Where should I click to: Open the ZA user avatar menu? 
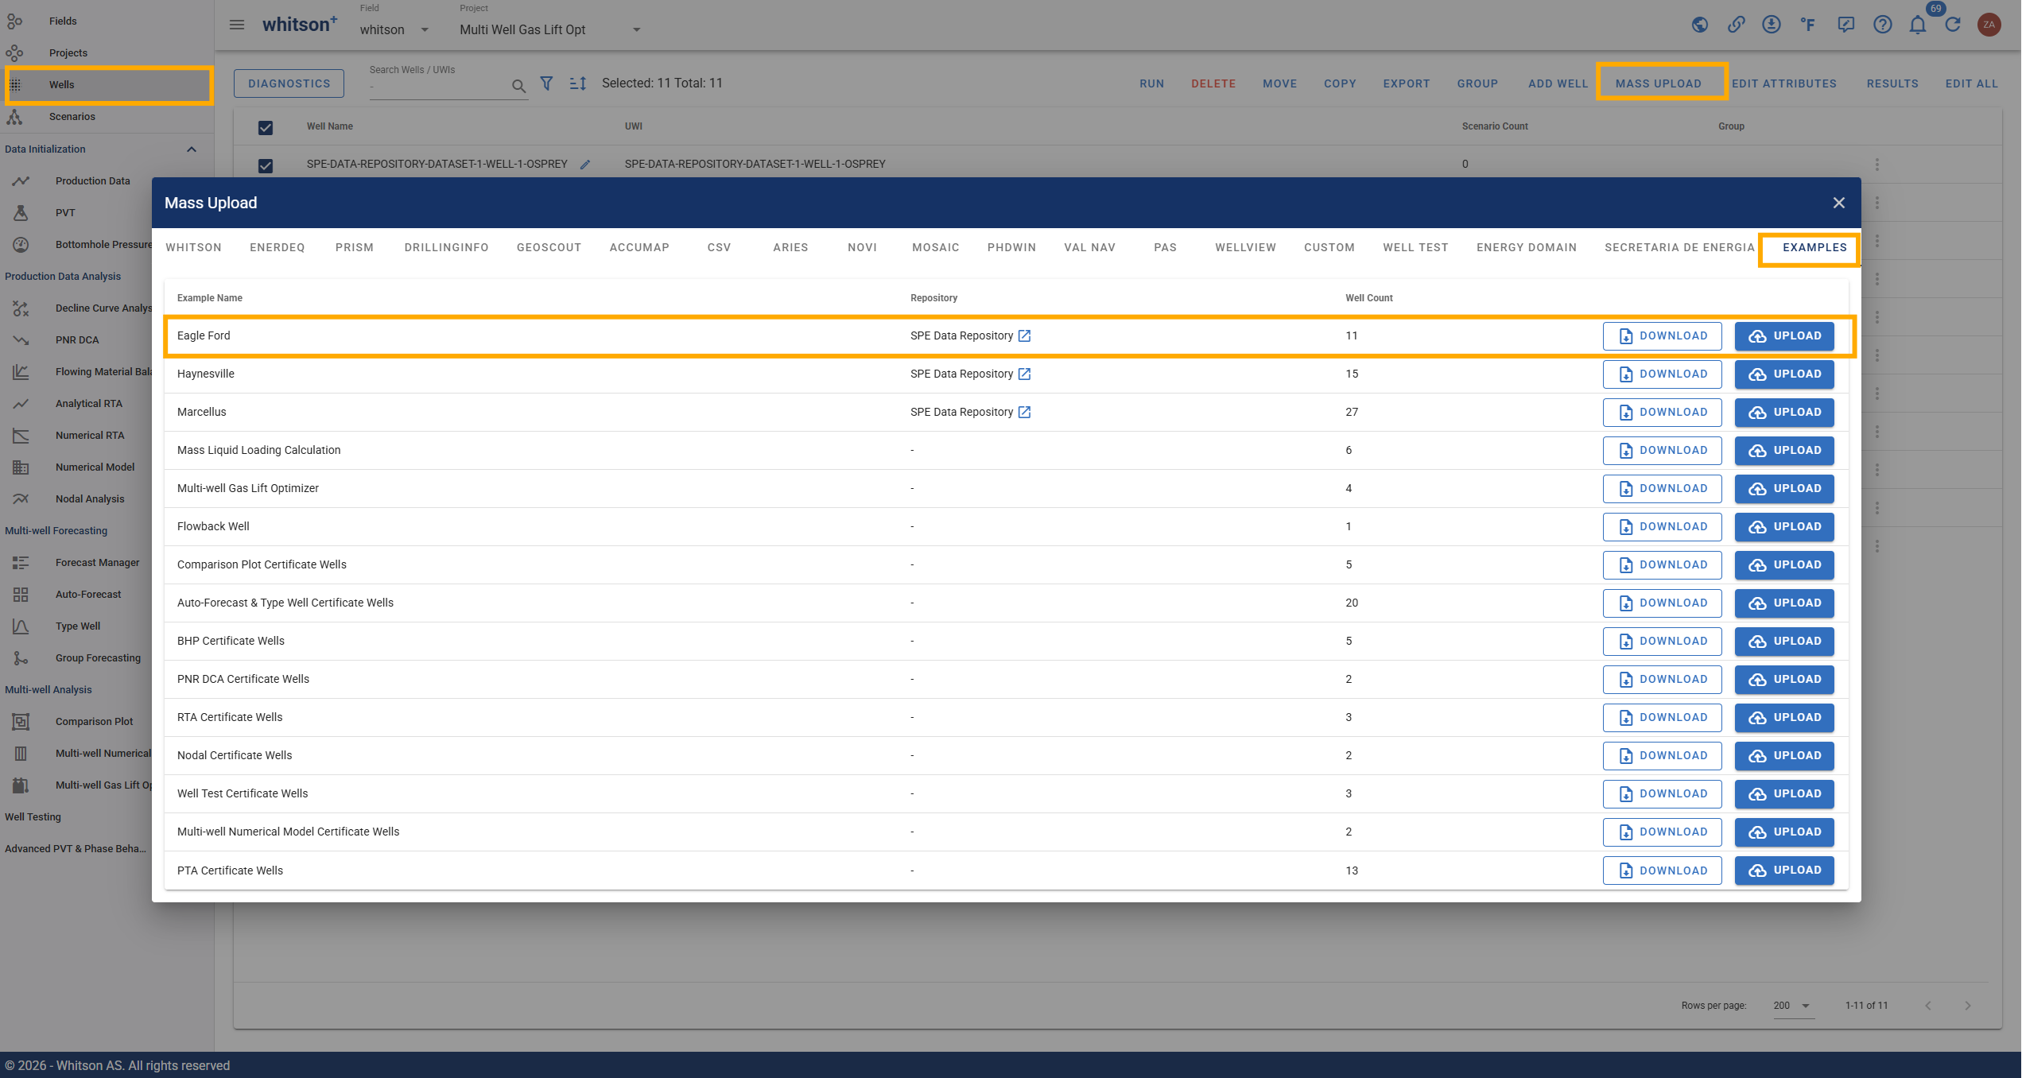(1989, 25)
